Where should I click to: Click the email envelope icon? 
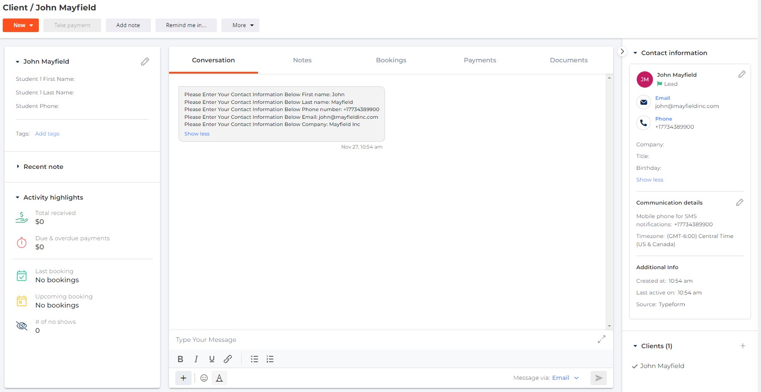[x=644, y=102]
